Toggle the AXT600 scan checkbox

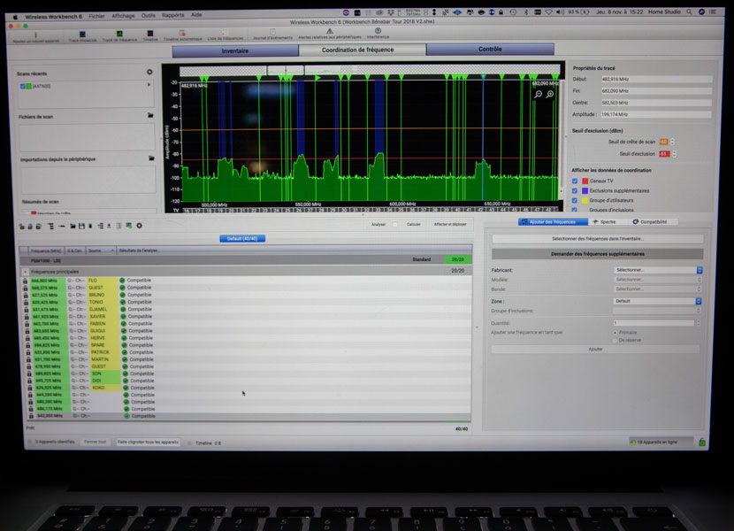(22, 86)
